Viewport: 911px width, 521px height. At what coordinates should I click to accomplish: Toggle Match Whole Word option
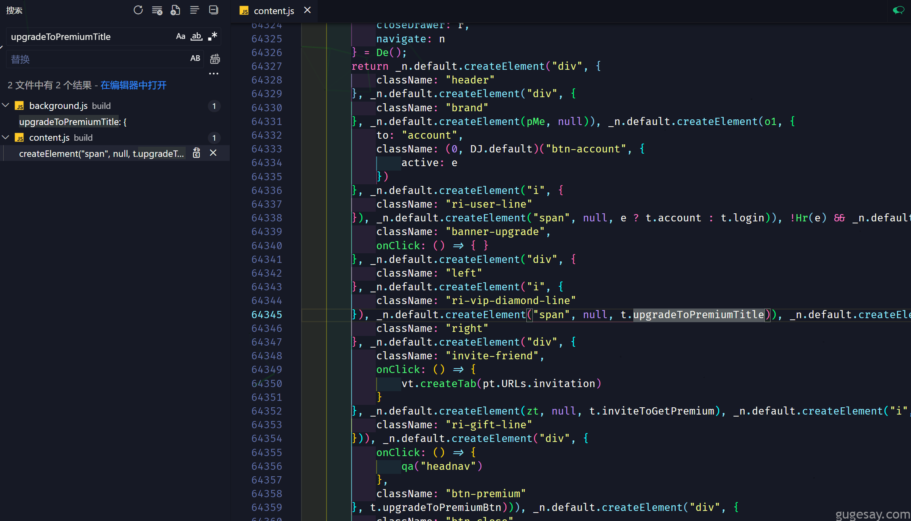[x=197, y=36]
